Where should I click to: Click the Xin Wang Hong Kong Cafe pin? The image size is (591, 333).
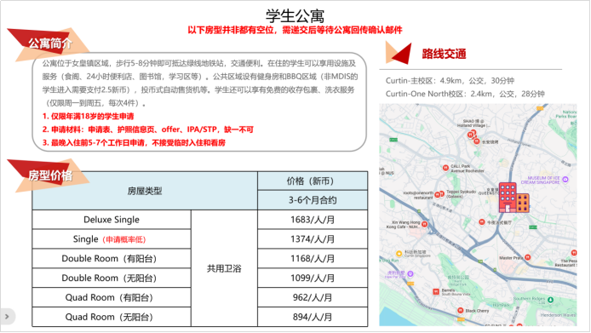(424, 224)
